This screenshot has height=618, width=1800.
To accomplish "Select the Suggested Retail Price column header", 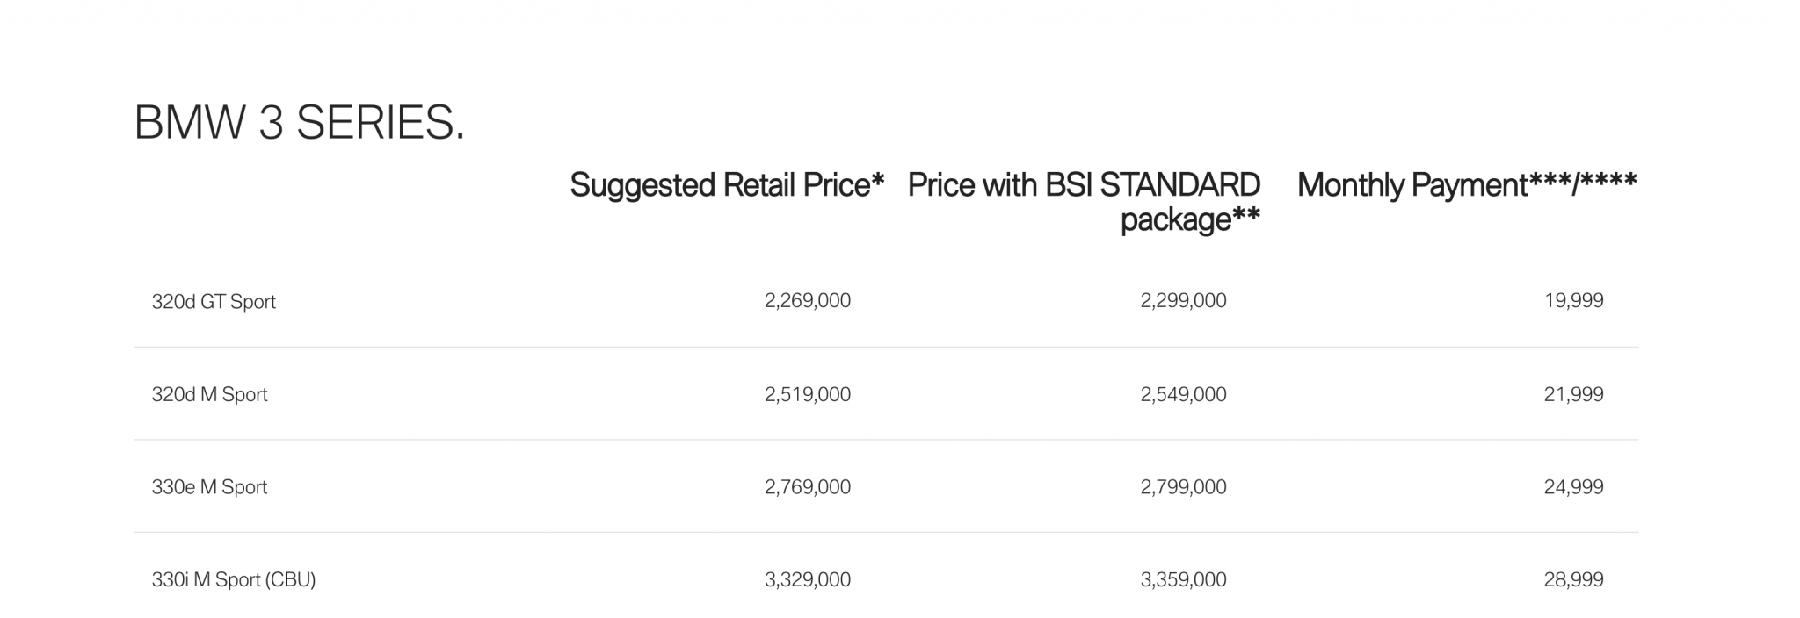I will click(726, 185).
